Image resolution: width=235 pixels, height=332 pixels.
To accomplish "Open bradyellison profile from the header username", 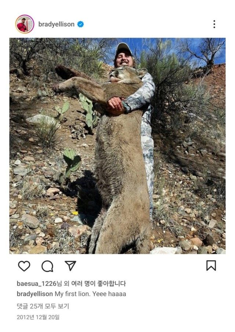I will [57, 24].
